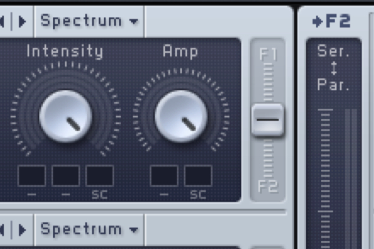The width and height of the screenshot is (374, 249).
Task: Click the Ser./Par. fader scale track
Action: click(325, 179)
